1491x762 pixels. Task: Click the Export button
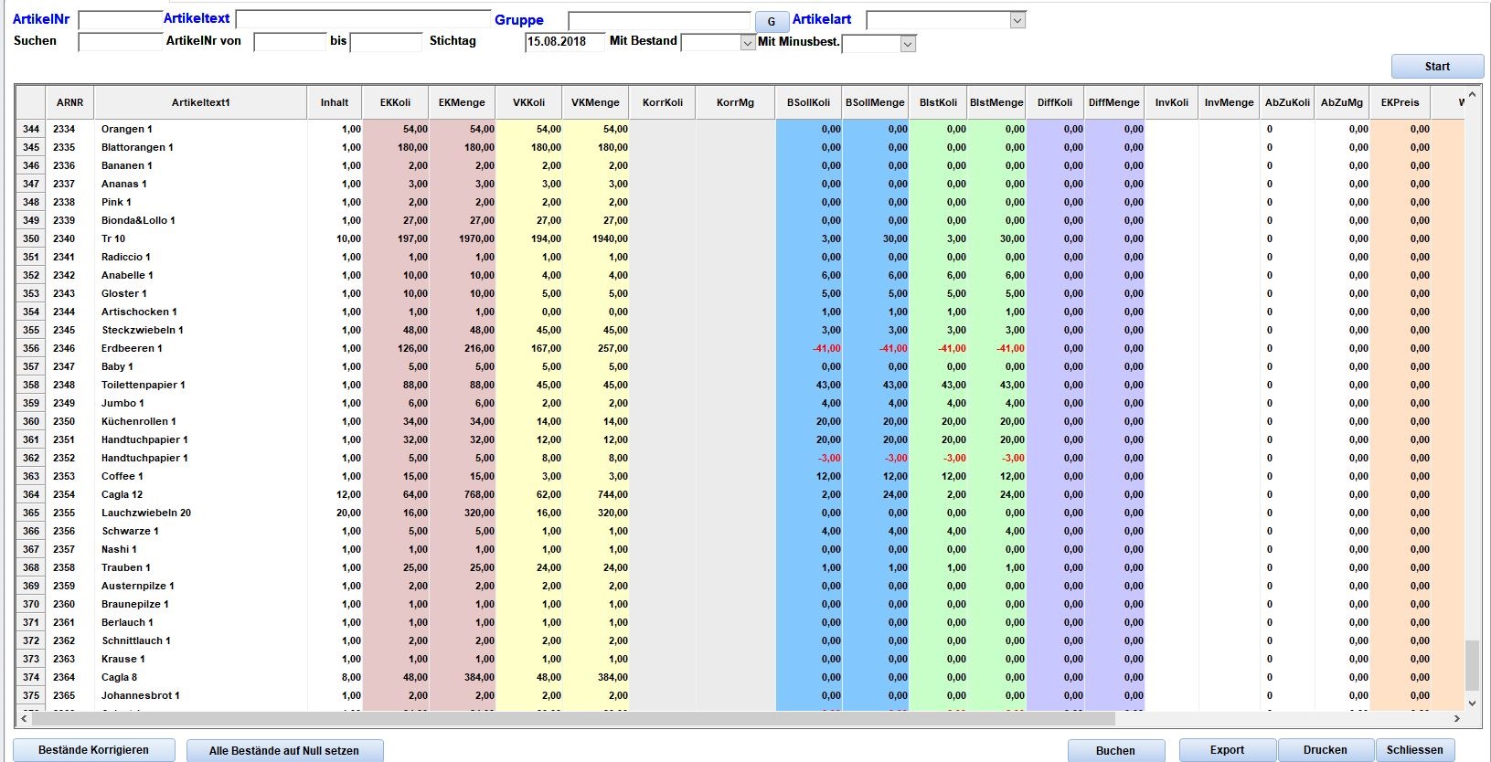tap(1227, 750)
